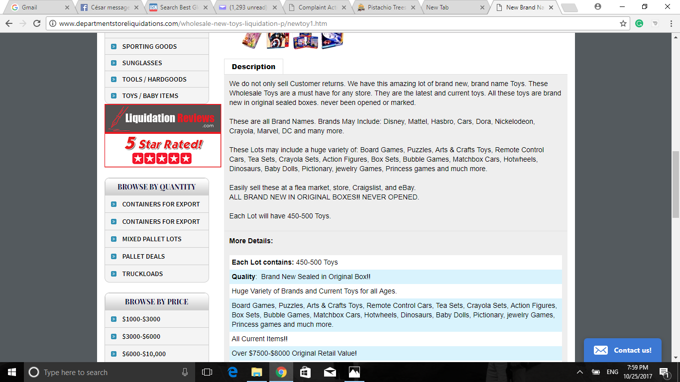Close the Pistachio Trees tab
680x382 pixels.
(413, 7)
